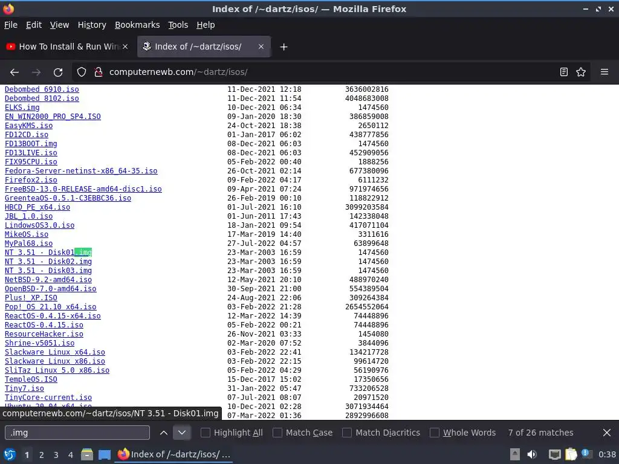
Task: Click the MikeOS.iso link
Action: [27, 235]
